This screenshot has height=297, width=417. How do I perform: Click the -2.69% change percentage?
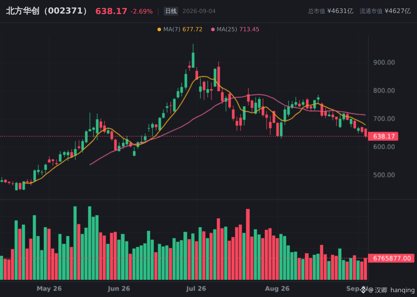[x=142, y=11]
